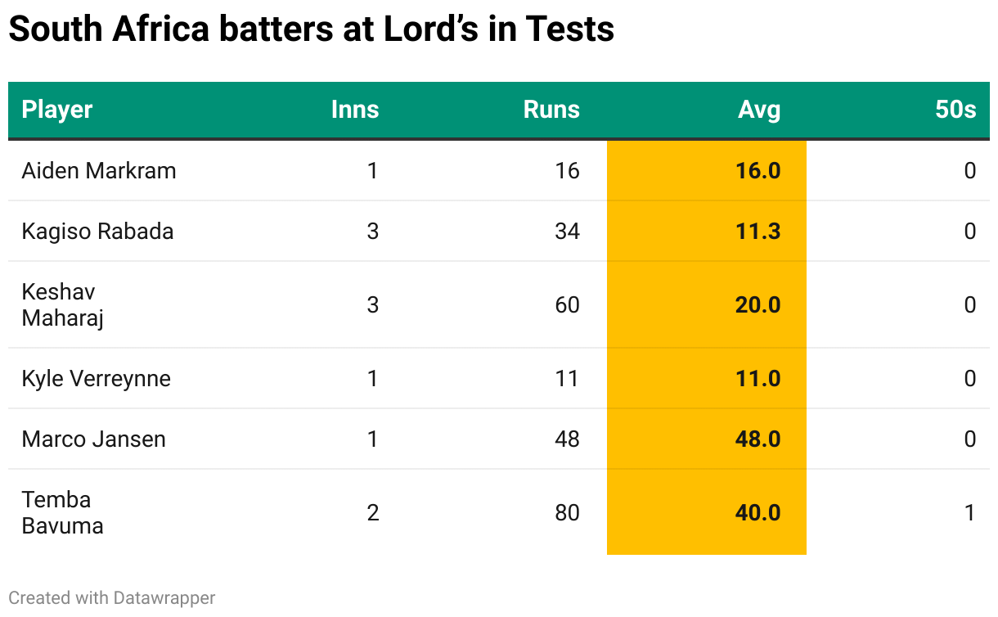
Task: Select the Aiden Markram row name
Action: [99, 170]
